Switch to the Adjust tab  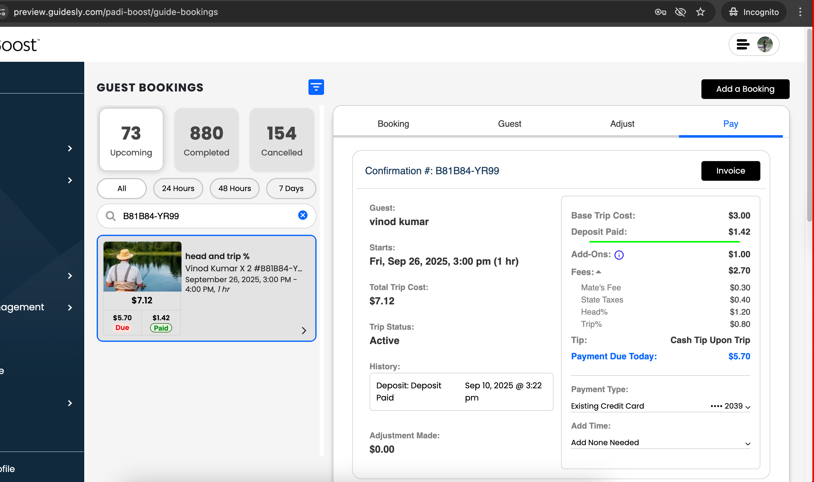[622, 124]
